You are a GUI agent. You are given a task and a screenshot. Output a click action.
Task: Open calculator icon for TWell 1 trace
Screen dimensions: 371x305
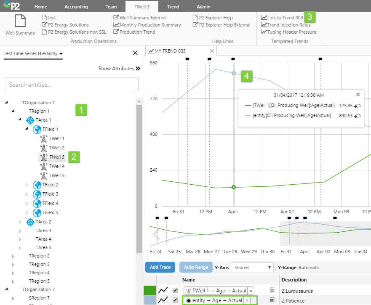point(272,290)
